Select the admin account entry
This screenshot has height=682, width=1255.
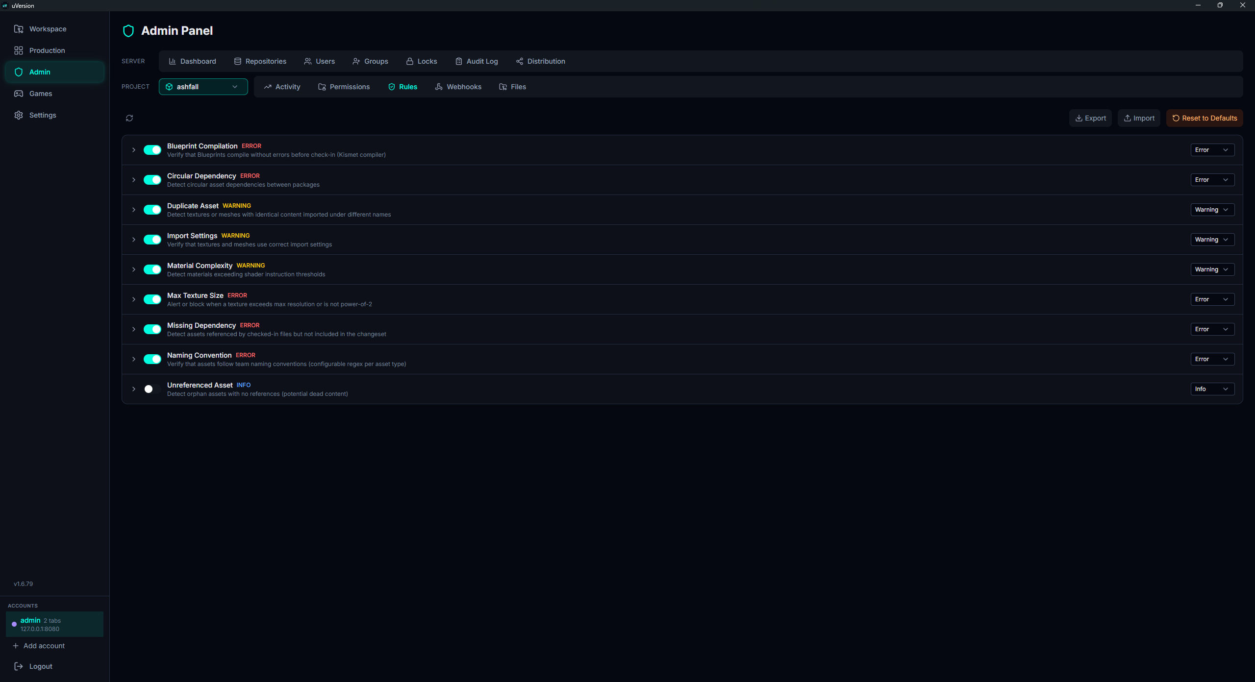54,624
